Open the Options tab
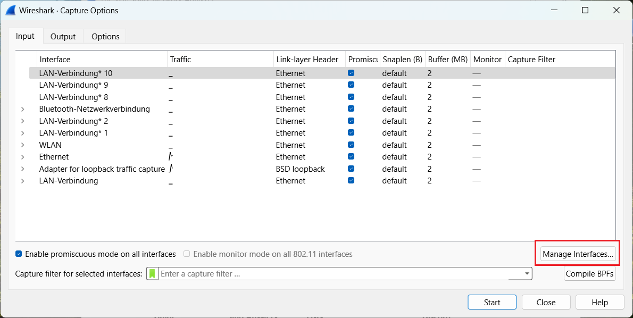The image size is (633, 318). pos(105,37)
